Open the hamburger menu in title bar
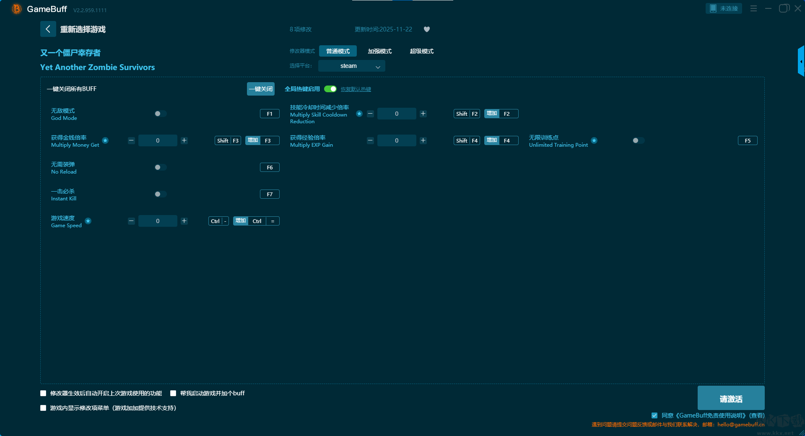This screenshot has width=805, height=436. click(753, 8)
